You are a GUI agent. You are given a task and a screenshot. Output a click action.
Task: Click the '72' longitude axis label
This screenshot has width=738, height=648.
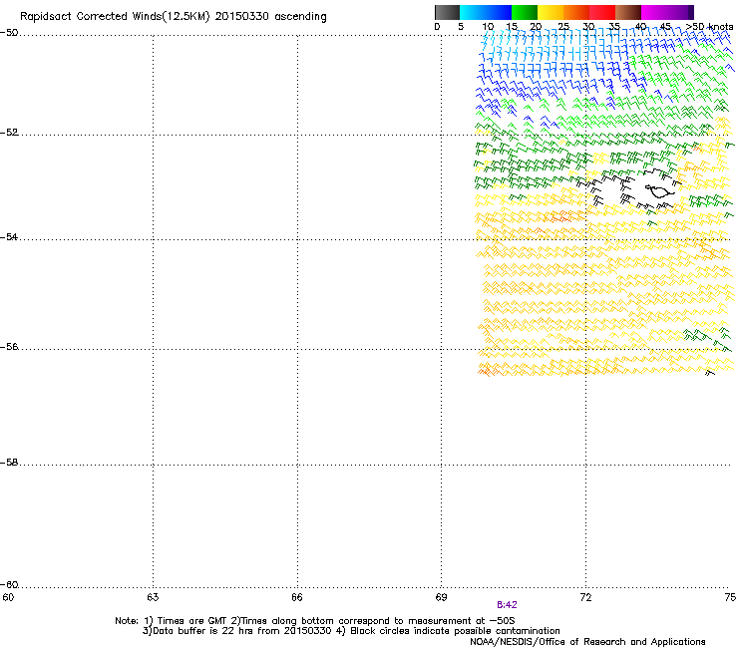click(586, 597)
